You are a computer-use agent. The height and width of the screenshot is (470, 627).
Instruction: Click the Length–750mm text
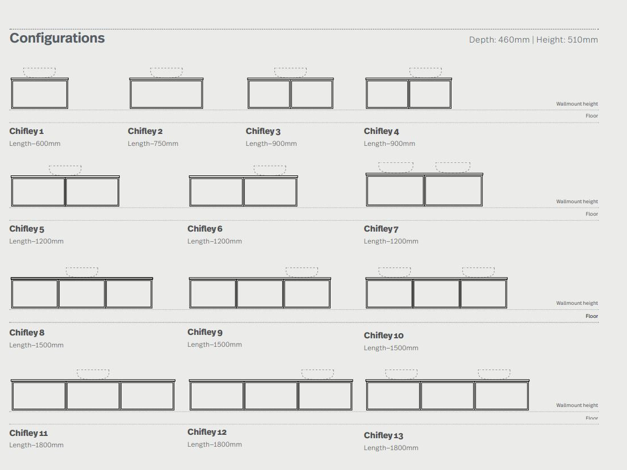tap(153, 144)
